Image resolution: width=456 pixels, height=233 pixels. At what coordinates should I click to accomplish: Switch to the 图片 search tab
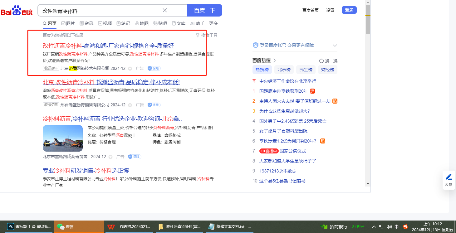point(68,23)
